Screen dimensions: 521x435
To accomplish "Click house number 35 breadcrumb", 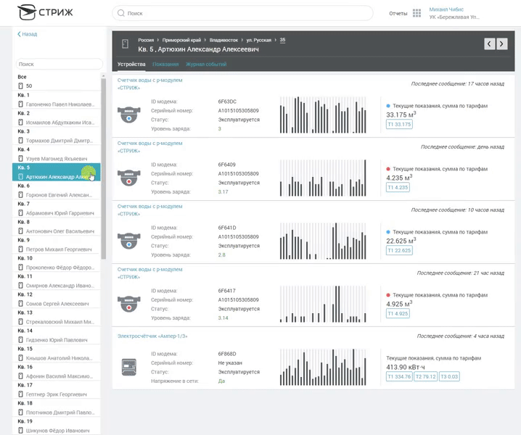I will [282, 40].
